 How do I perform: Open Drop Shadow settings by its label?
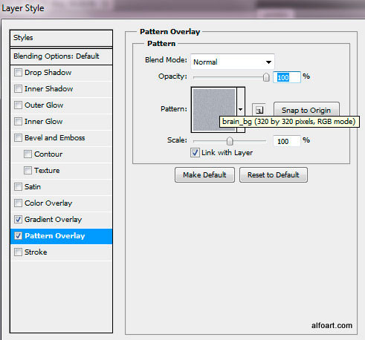click(x=48, y=73)
